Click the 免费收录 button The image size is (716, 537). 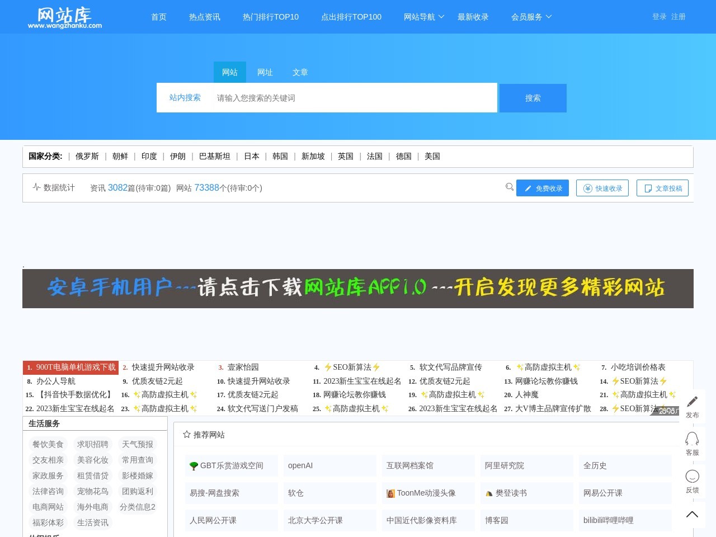click(543, 188)
